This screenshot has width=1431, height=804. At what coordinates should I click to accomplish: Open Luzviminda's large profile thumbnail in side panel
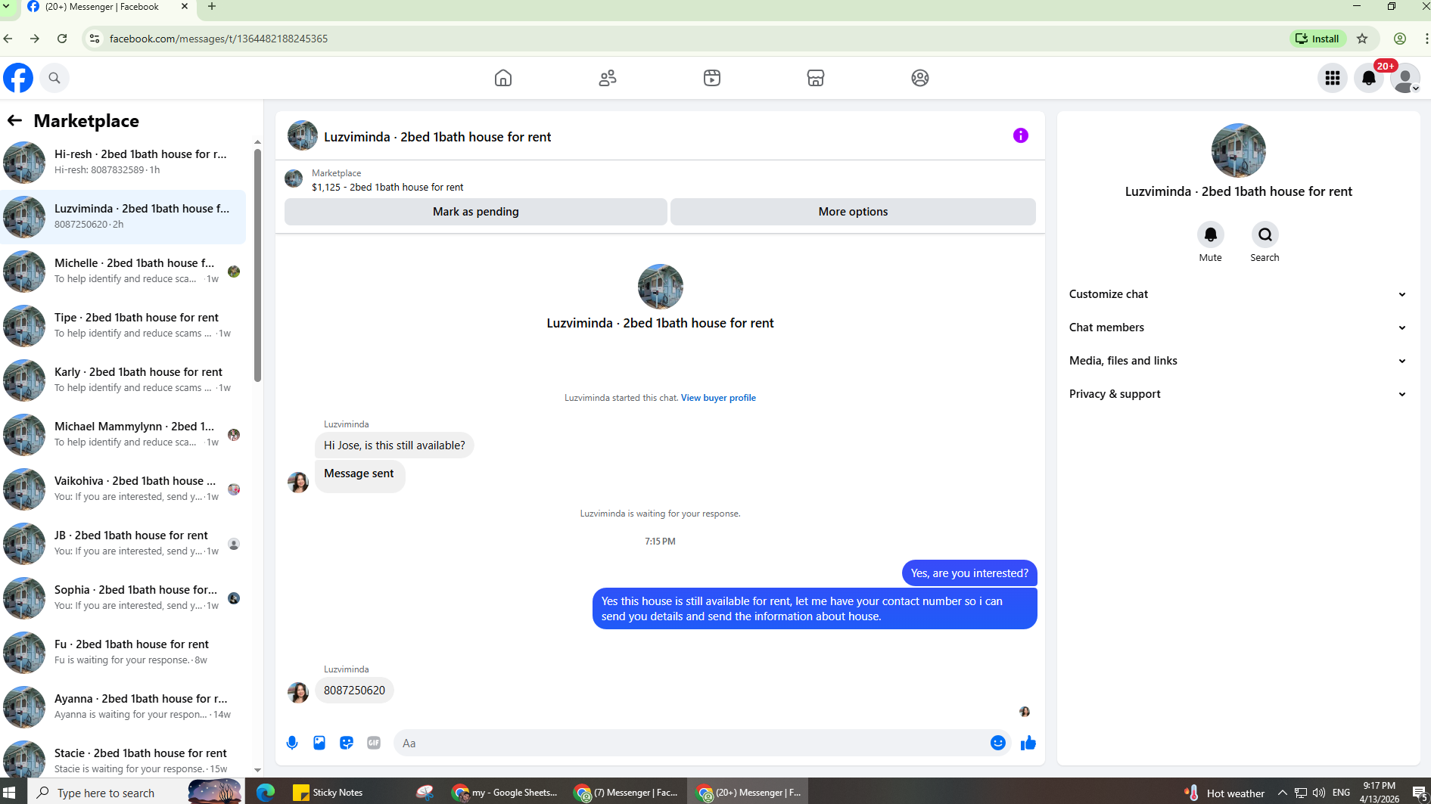[x=1239, y=151]
